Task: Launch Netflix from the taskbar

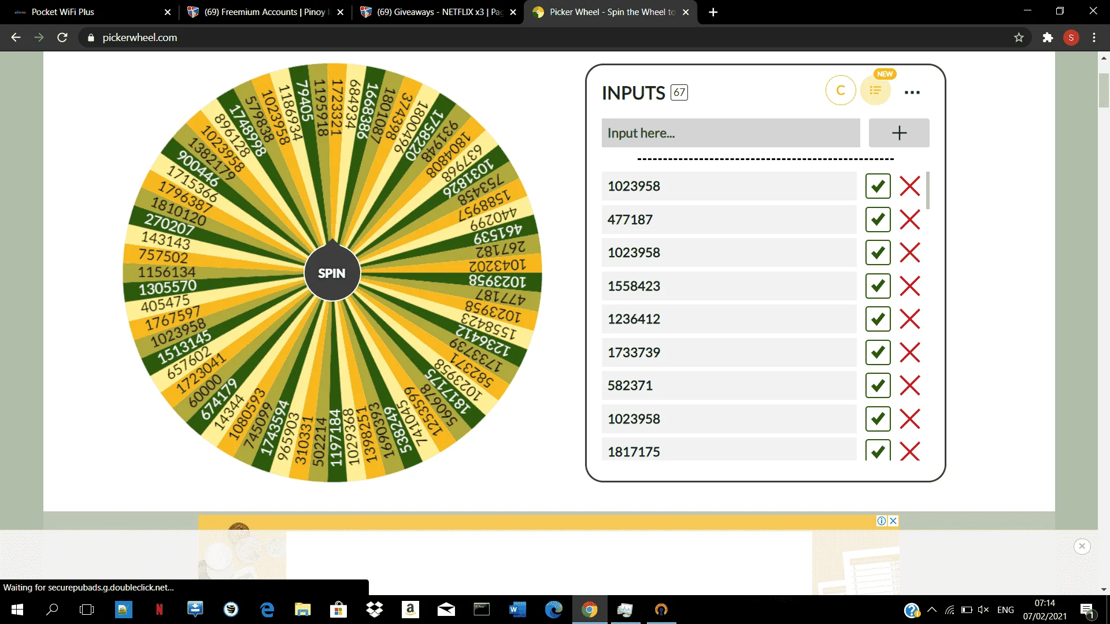Action: [159, 610]
